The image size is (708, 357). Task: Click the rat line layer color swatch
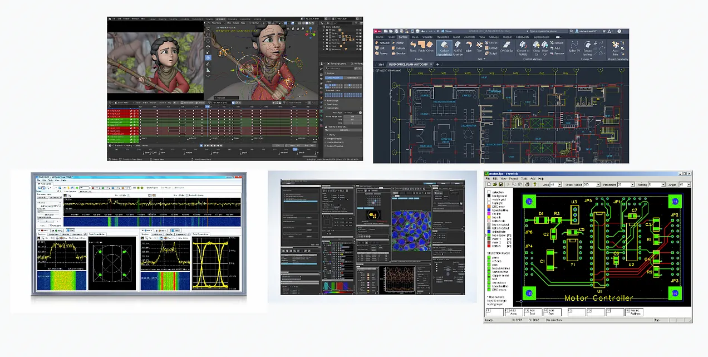point(488,214)
